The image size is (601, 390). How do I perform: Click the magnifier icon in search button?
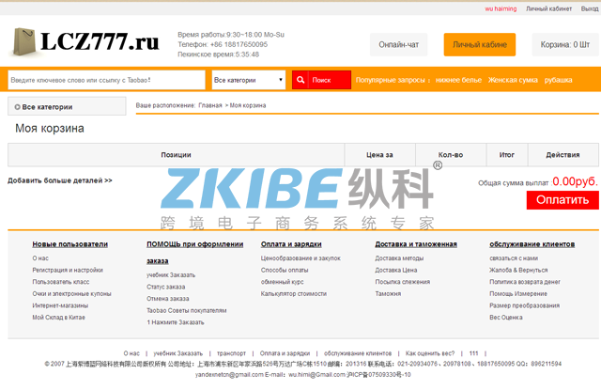pos(300,80)
